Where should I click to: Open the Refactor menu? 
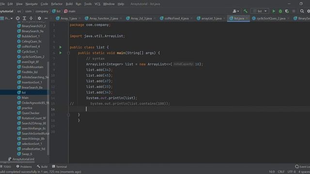[x=57, y=4]
